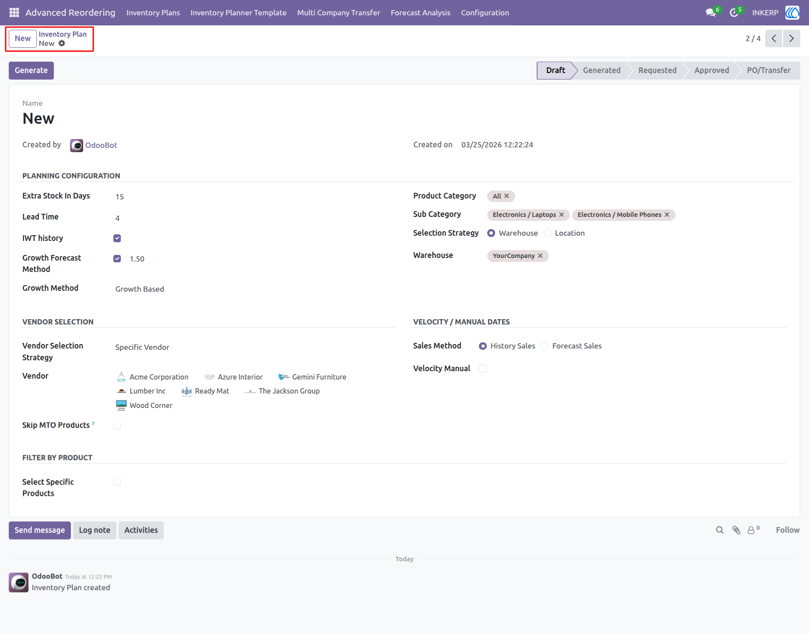Open the followers person icon

(751, 530)
